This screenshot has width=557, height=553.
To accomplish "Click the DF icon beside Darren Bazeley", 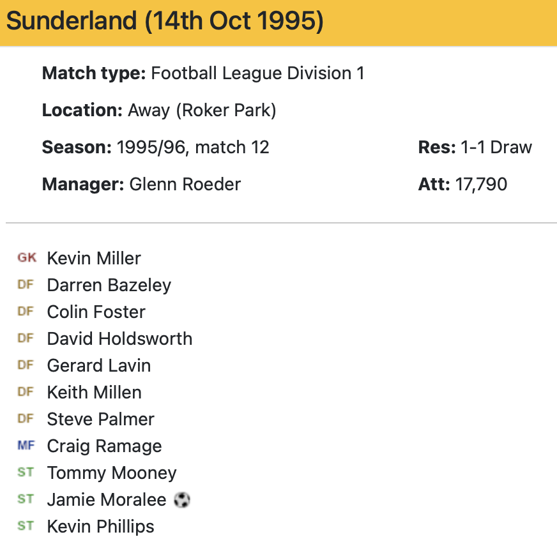I will click(x=26, y=285).
